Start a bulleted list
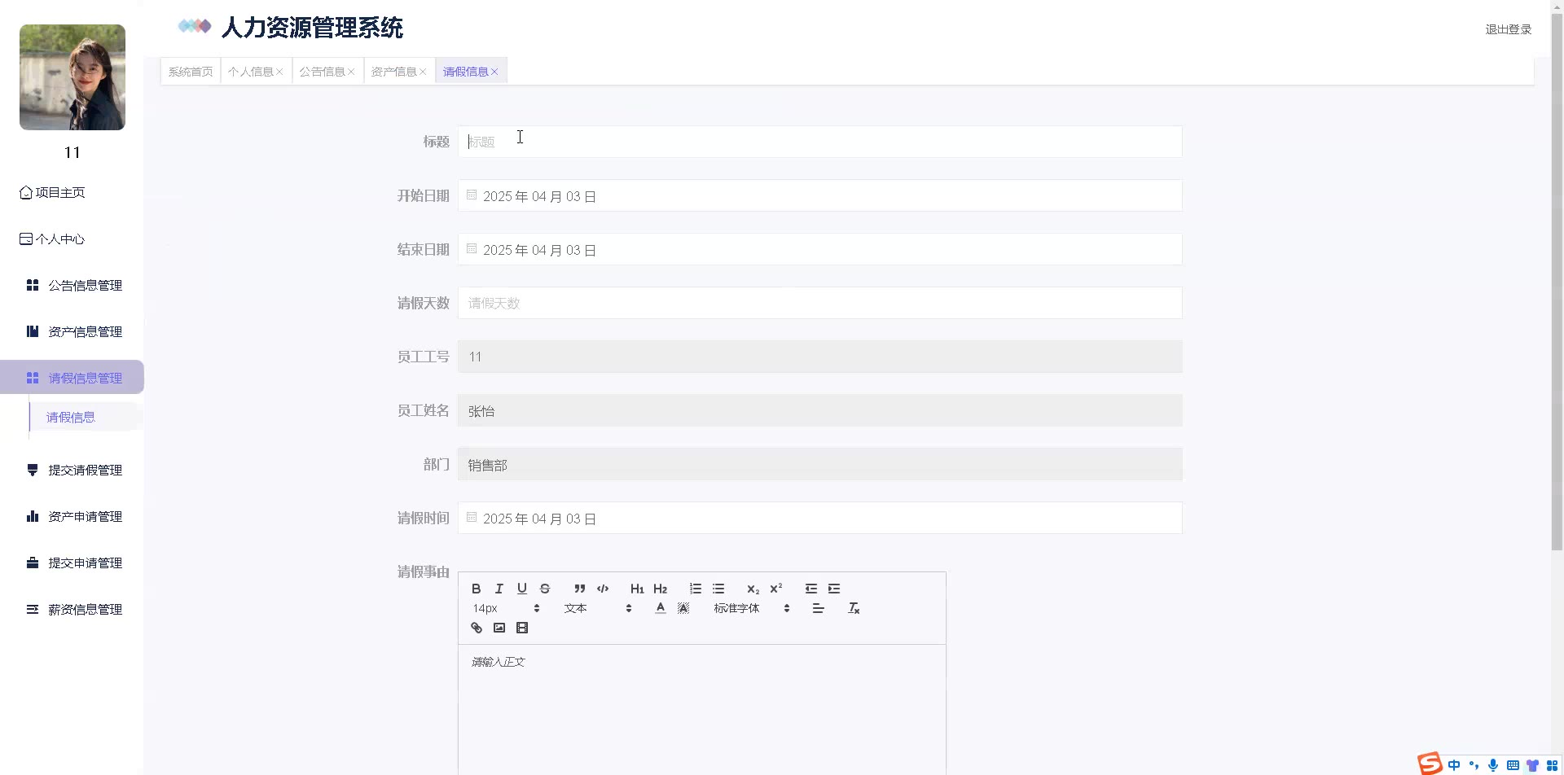 718,589
